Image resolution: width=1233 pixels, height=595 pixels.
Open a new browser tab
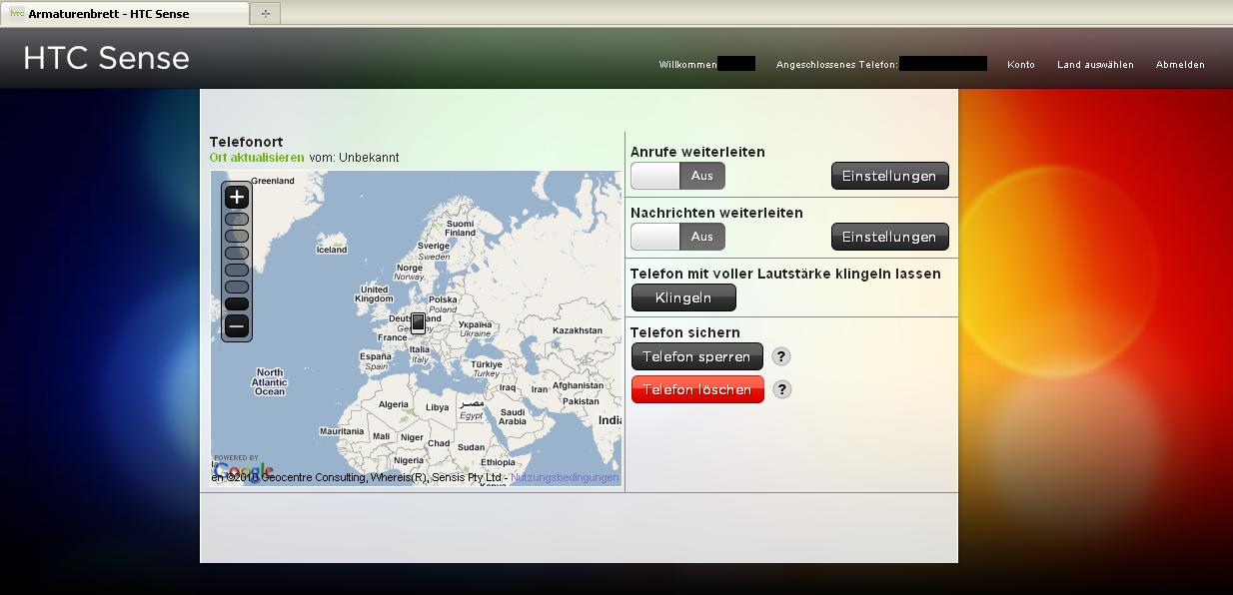point(266,13)
